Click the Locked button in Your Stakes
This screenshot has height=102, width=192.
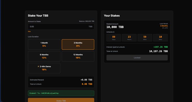(137, 58)
